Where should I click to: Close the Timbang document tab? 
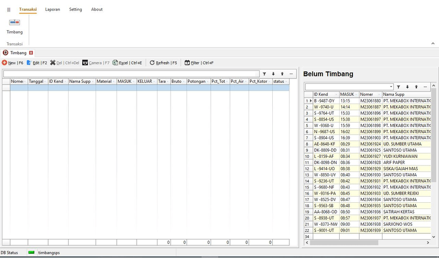[31, 53]
